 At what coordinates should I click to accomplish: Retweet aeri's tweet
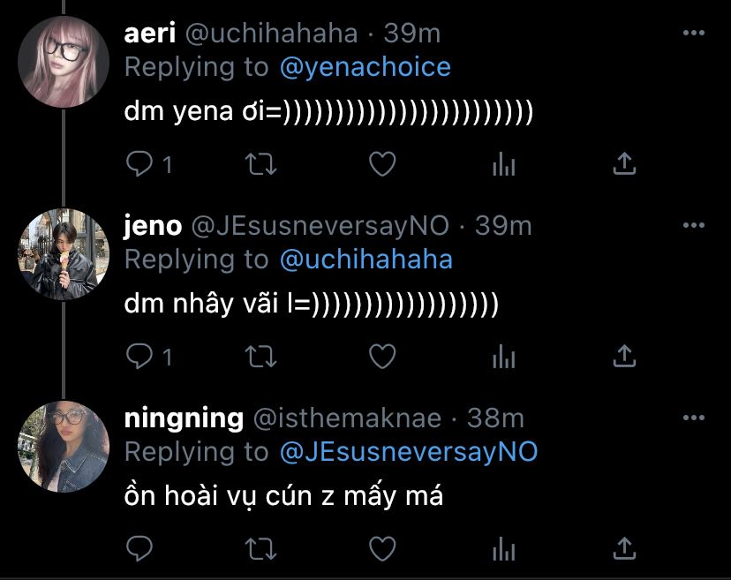click(261, 164)
